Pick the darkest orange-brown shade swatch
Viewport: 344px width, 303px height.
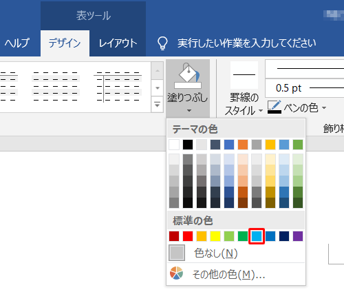point(243,202)
